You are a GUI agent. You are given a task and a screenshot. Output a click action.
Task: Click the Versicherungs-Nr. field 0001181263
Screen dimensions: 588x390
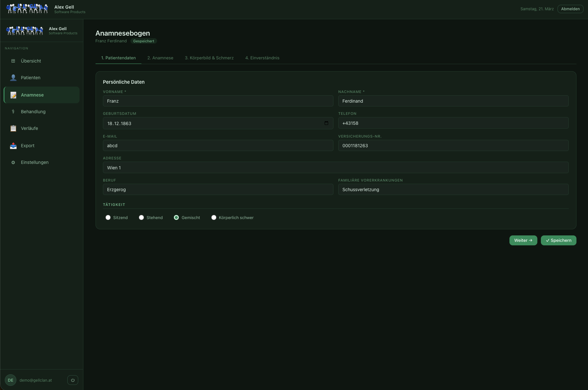pos(453,146)
